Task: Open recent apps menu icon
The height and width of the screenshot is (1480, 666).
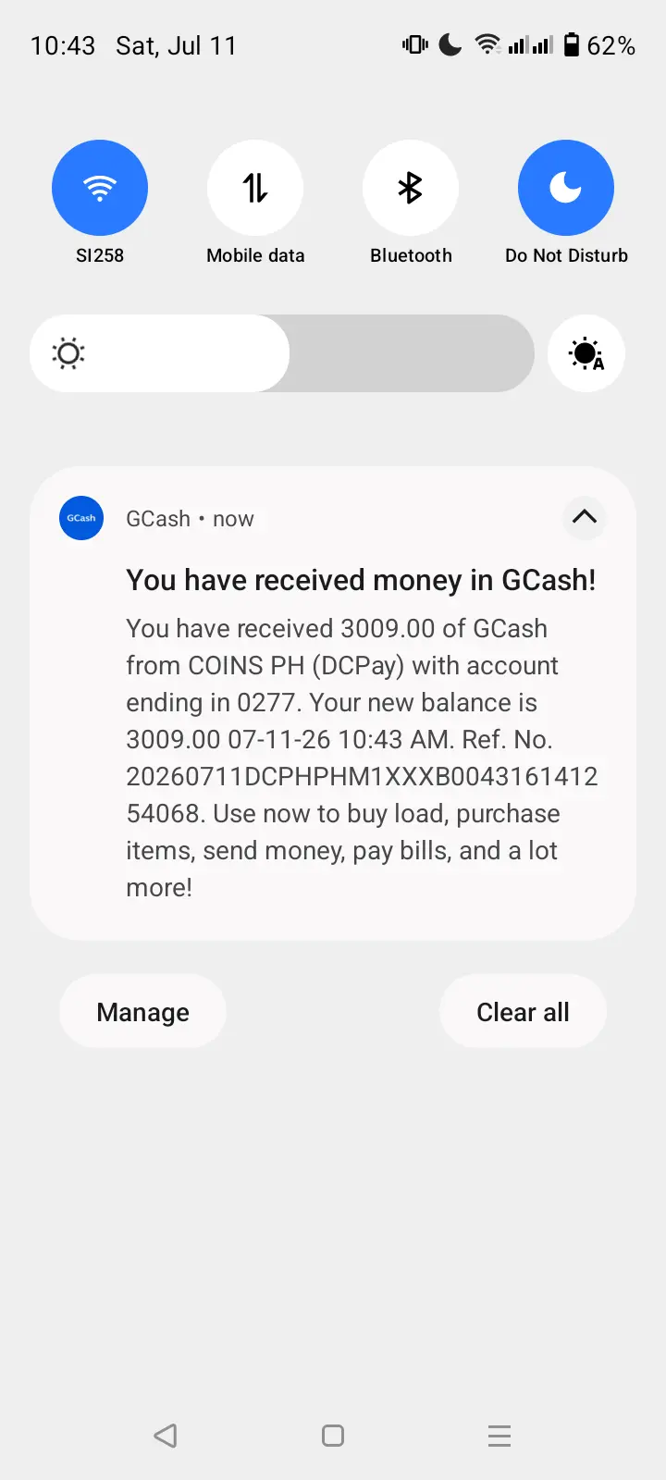Action: pyautogui.click(x=499, y=1436)
